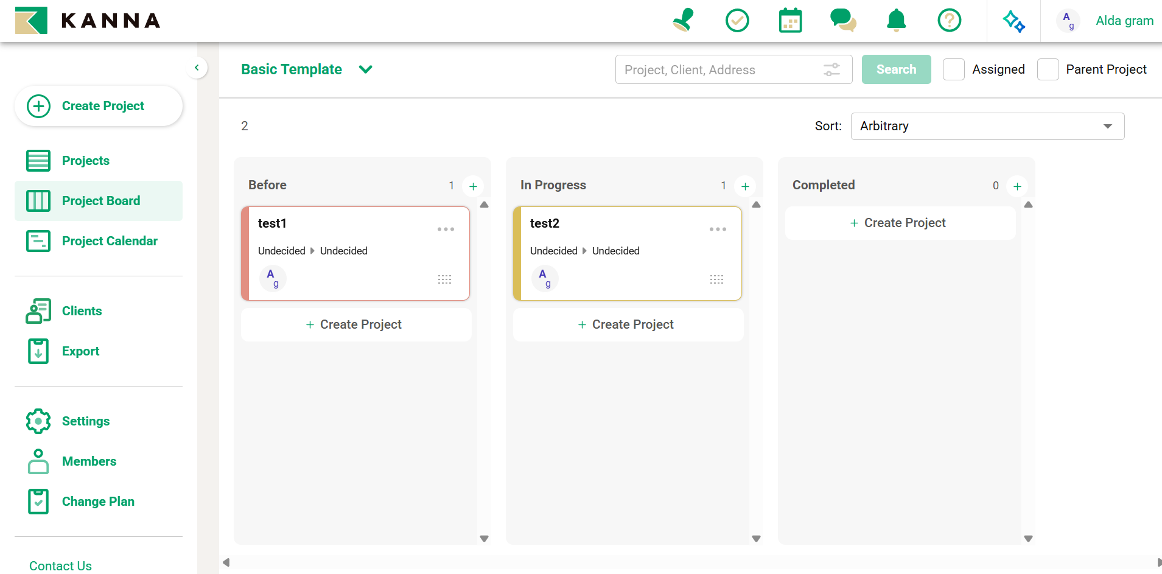Click the sparkle AI icon in header
Viewport: 1162px width, 574px height.
(x=1013, y=21)
